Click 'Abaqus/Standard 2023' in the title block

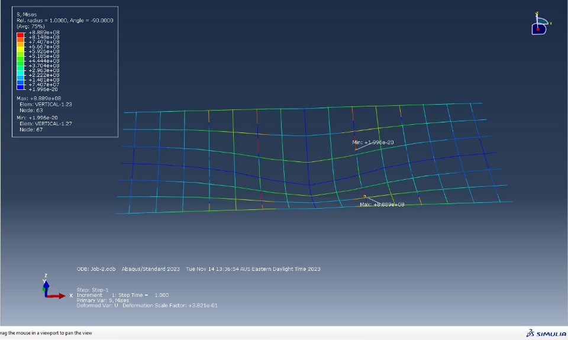coord(151,269)
